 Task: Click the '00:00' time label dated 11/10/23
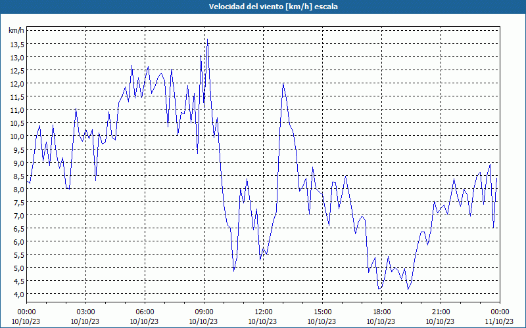point(500,312)
